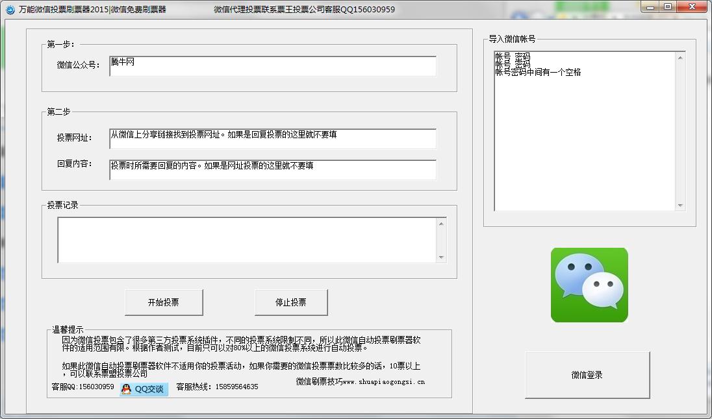Open the QQ交谈 chat link

point(143,389)
